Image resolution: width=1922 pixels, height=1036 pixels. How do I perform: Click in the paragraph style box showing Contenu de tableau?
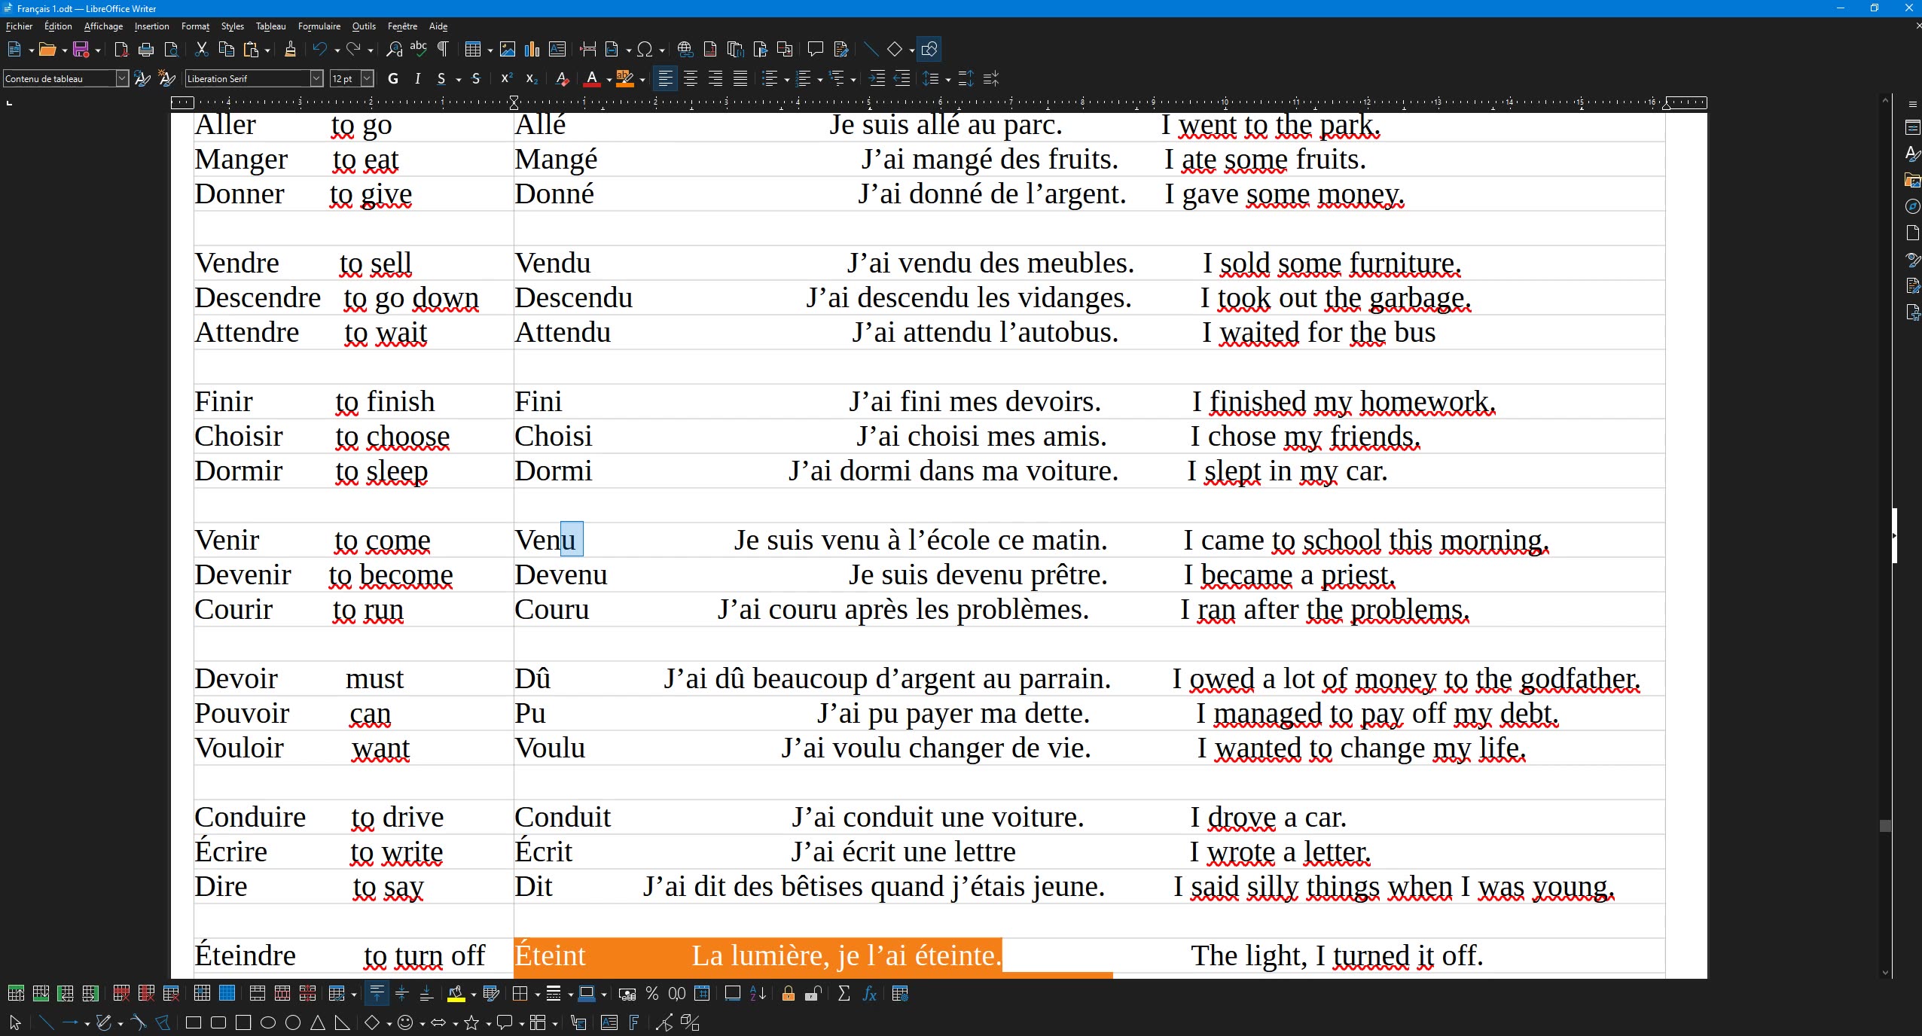click(x=60, y=78)
